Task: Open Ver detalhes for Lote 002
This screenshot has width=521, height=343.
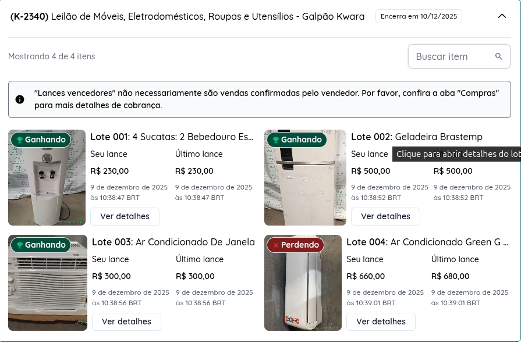Action: 385,216
